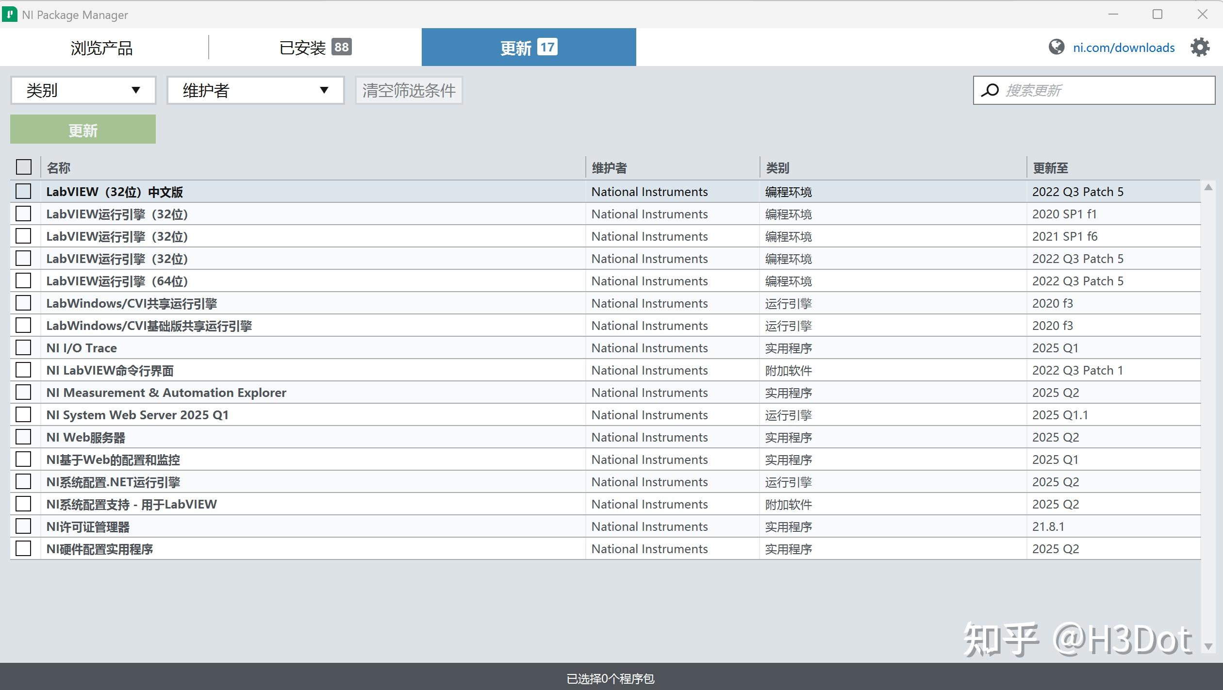Check the NI Web服务器 checkbox
This screenshot has width=1223, height=690.
[23, 437]
